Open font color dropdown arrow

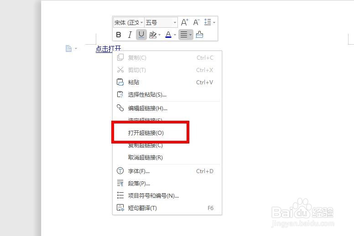pyautogui.click(x=175, y=35)
